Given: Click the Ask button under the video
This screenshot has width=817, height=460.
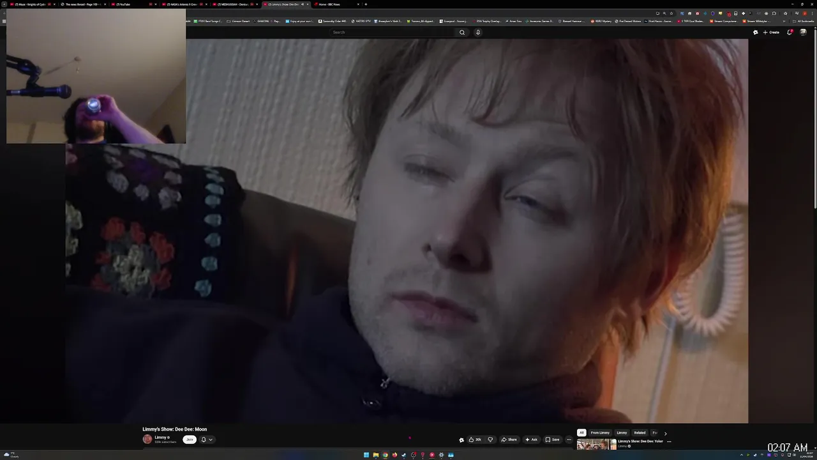Looking at the screenshot, I should [x=531, y=440].
